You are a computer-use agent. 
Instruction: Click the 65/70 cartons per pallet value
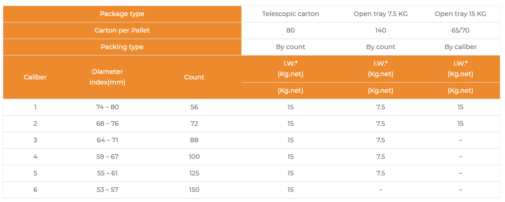[460, 30]
